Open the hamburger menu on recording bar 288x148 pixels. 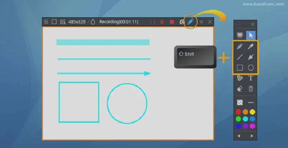coord(46,22)
